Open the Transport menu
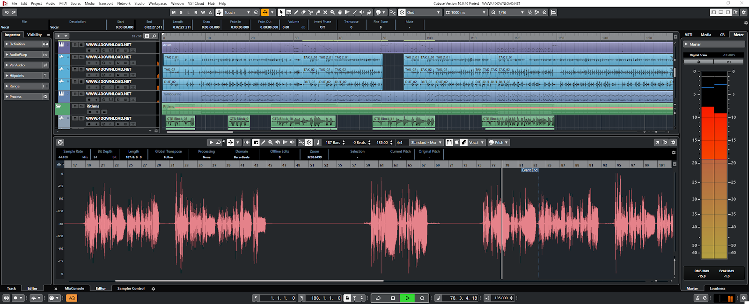The image size is (749, 304). pyautogui.click(x=106, y=3)
